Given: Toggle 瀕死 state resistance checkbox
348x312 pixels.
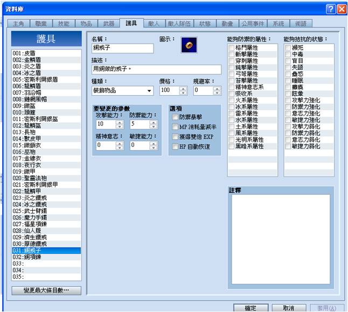Looking at the screenshot, I should pyautogui.click(x=288, y=48).
